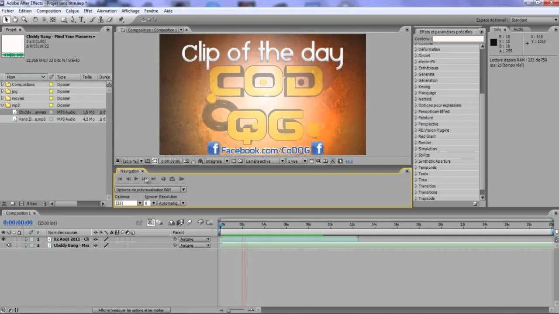Open Options de prévisualisation RAM dropdown

151,190
